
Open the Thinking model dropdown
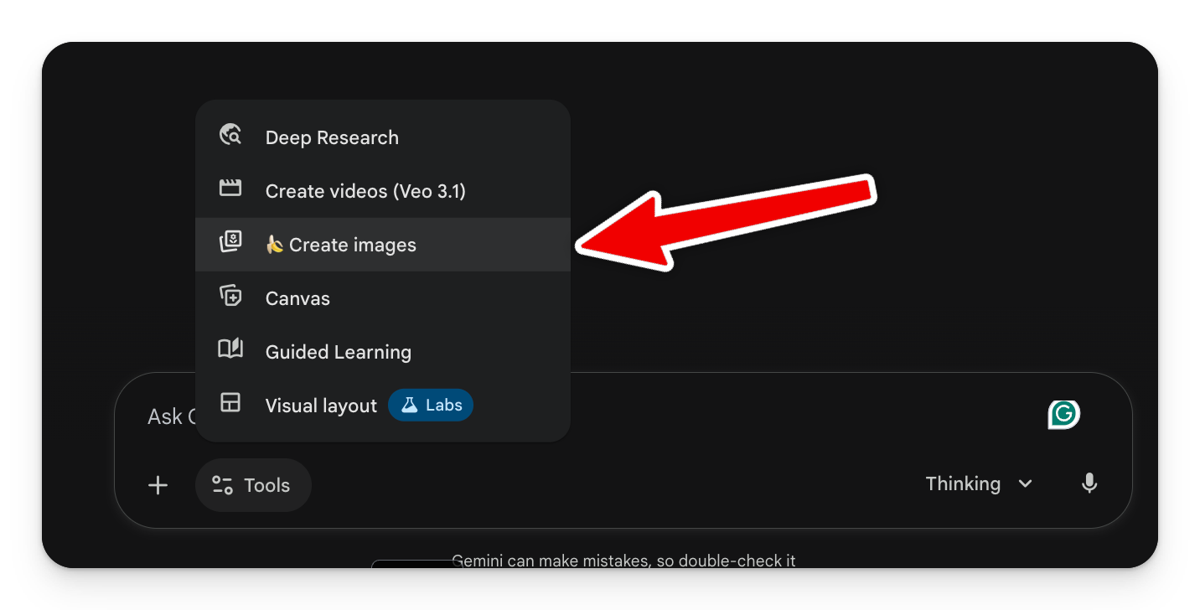point(979,483)
